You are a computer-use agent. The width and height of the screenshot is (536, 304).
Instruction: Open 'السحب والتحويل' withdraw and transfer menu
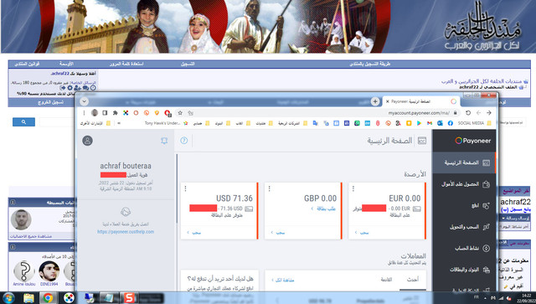pyautogui.click(x=464, y=227)
